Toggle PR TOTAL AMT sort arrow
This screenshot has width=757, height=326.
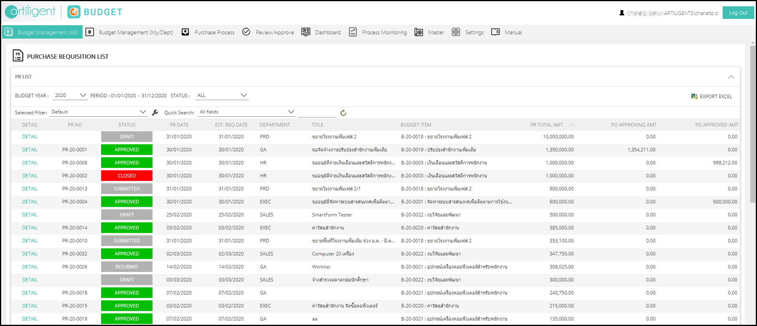(572, 125)
